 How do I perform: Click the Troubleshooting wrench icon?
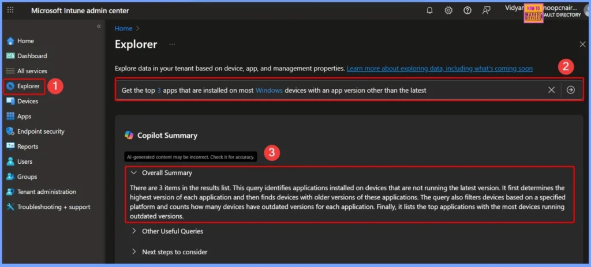pyautogui.click(x=10, y=207)
